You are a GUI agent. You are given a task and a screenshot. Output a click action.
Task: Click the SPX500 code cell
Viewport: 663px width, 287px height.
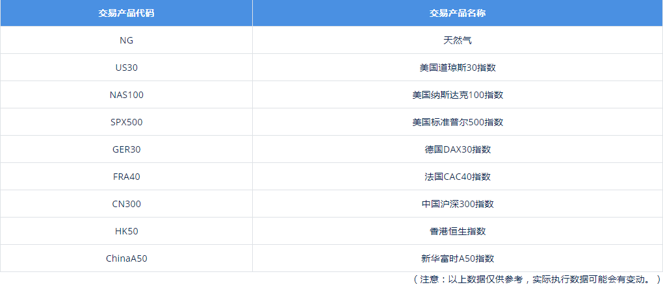coord(126,122)
